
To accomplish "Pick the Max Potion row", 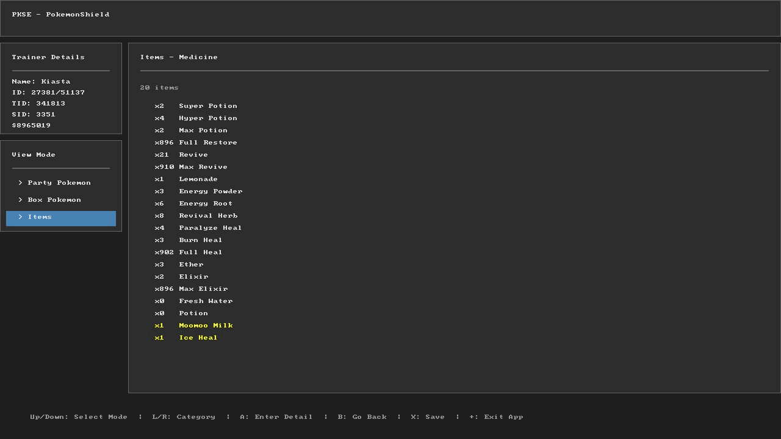I will pos(191,130).
